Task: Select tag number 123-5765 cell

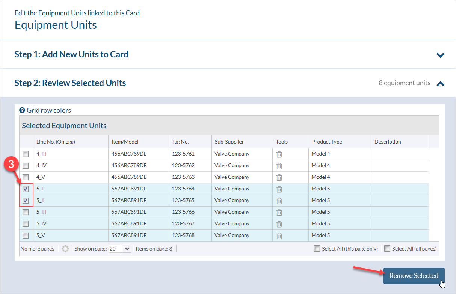Action: tap(190, 201)
